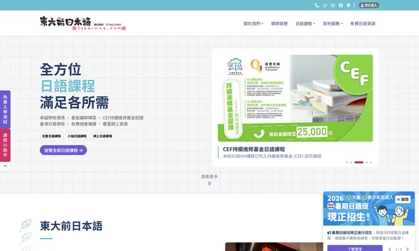Image resolution: width=419 pixels, height=251 pixels.
Task: Expand the 日語課程 menu
Action: [x=305, y=24]
